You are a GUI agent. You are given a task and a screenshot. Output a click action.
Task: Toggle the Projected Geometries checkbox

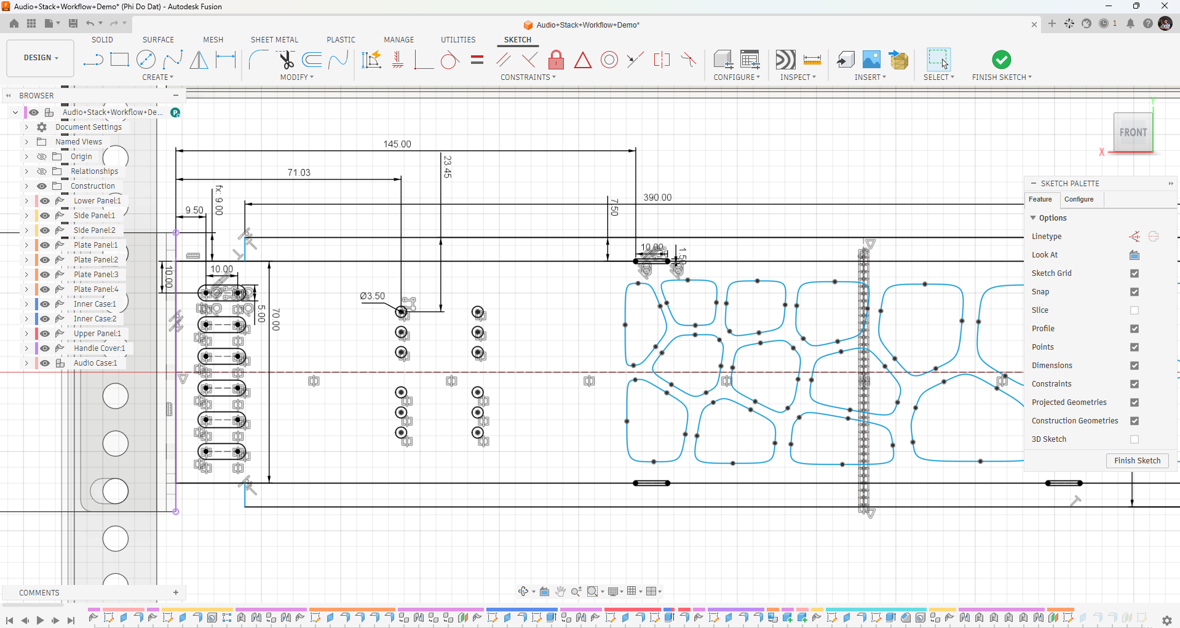(1134, 402)
